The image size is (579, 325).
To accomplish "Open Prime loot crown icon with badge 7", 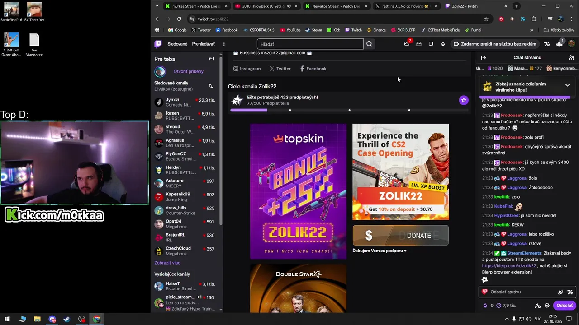I will [407, 43].
